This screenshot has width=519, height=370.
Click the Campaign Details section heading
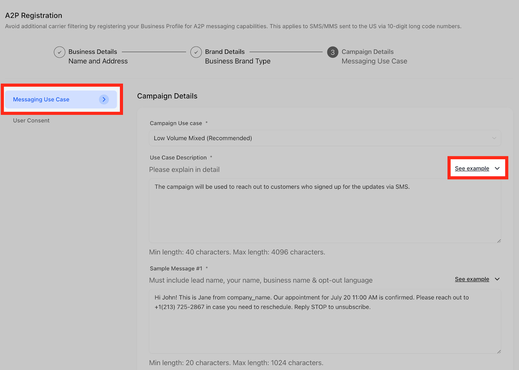pos(167,96)
